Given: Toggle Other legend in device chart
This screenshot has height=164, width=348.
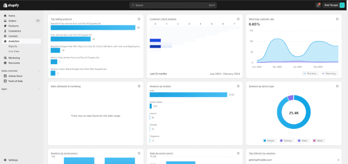Looking at the screenshot, I should point(303,141).
